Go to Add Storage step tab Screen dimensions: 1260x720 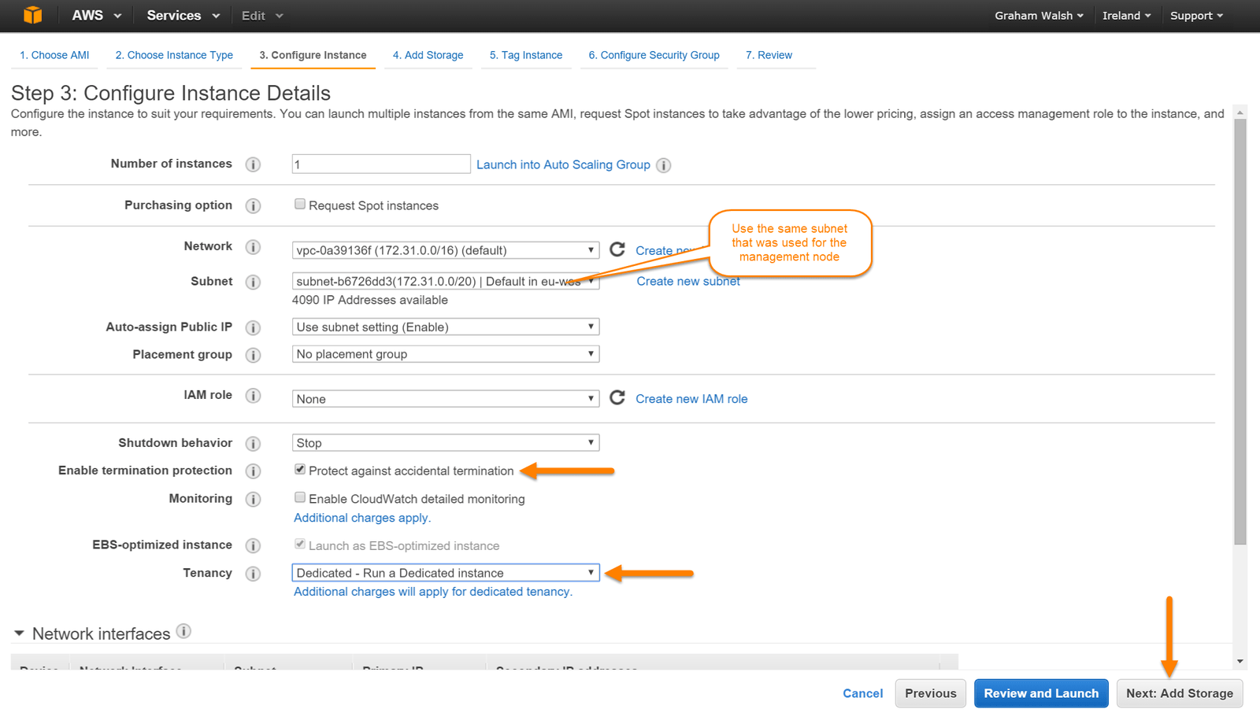tap(428, 55)
